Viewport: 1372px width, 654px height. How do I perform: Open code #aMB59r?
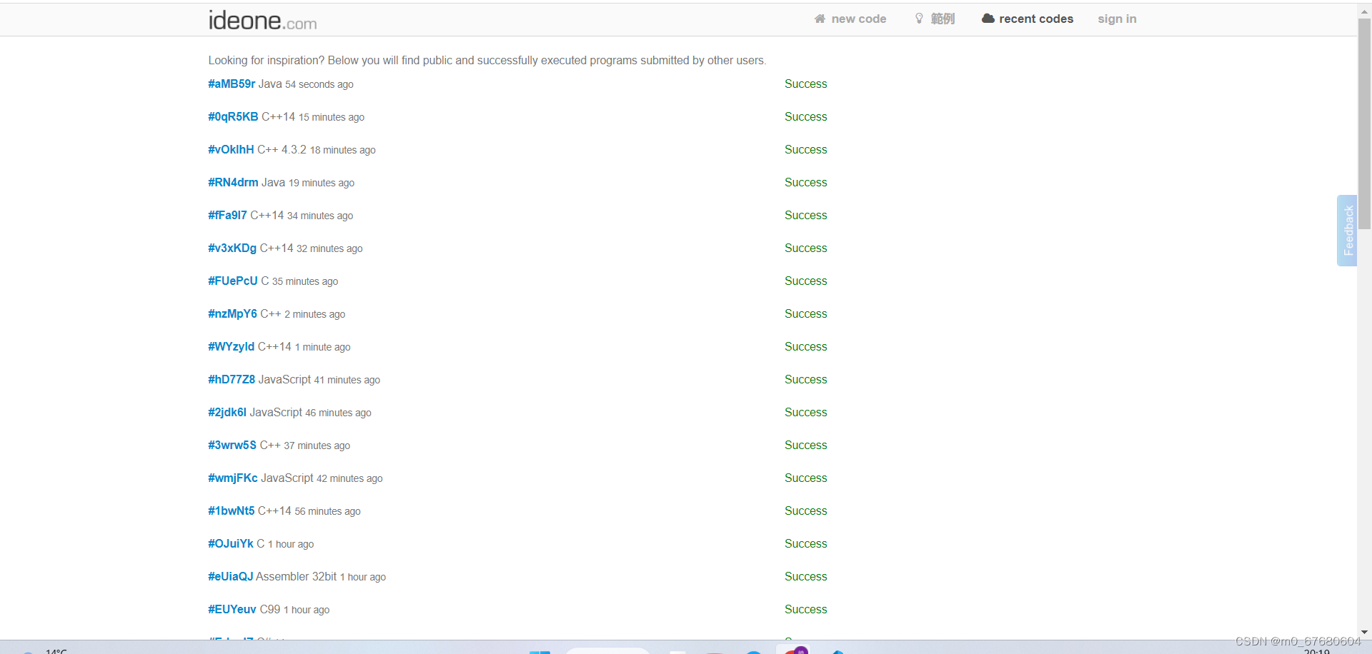tap(232, 84)
